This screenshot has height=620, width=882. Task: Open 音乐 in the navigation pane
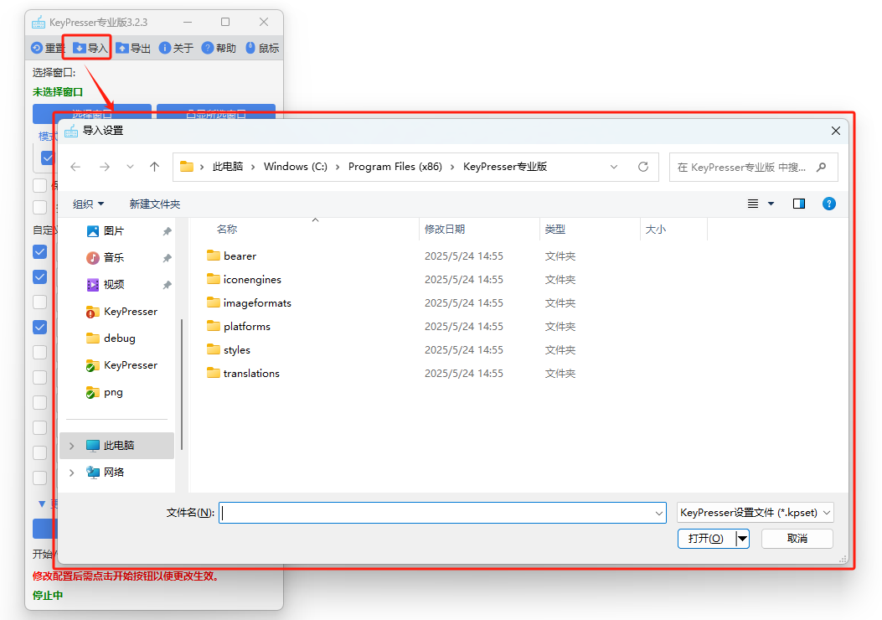[x=106, y=258]
